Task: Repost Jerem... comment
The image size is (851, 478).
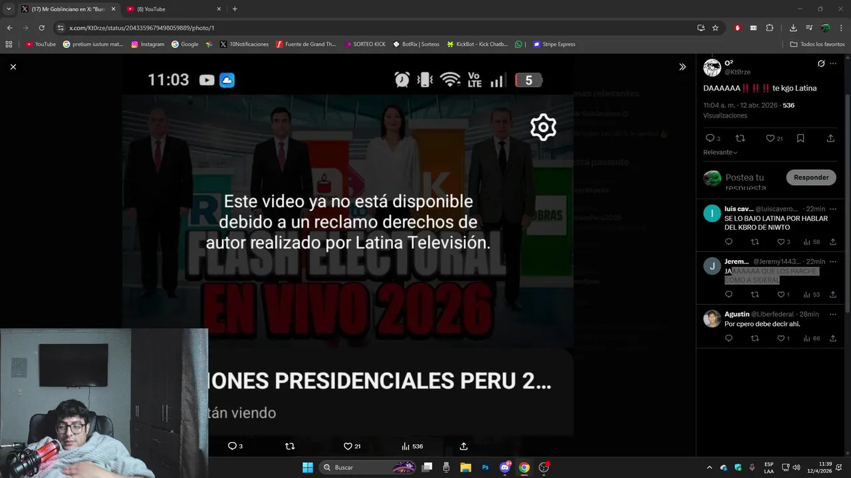Action: point(755,294)
